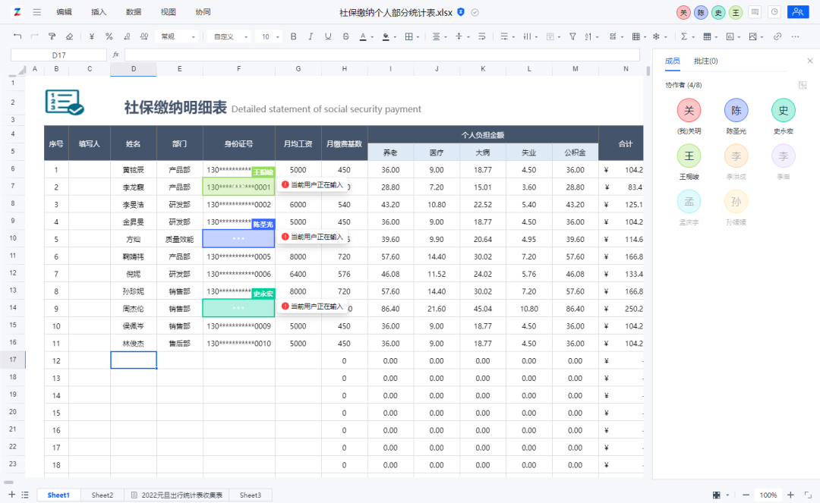Open the Sheet3 sheet tab
The width and height of the screenshot is (820, 503).
pos(251,495)
